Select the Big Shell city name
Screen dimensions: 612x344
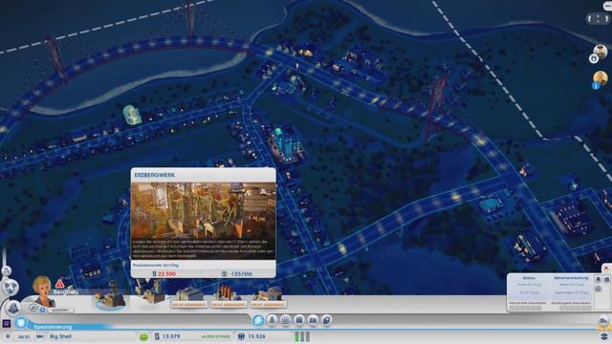click(60, 336)
